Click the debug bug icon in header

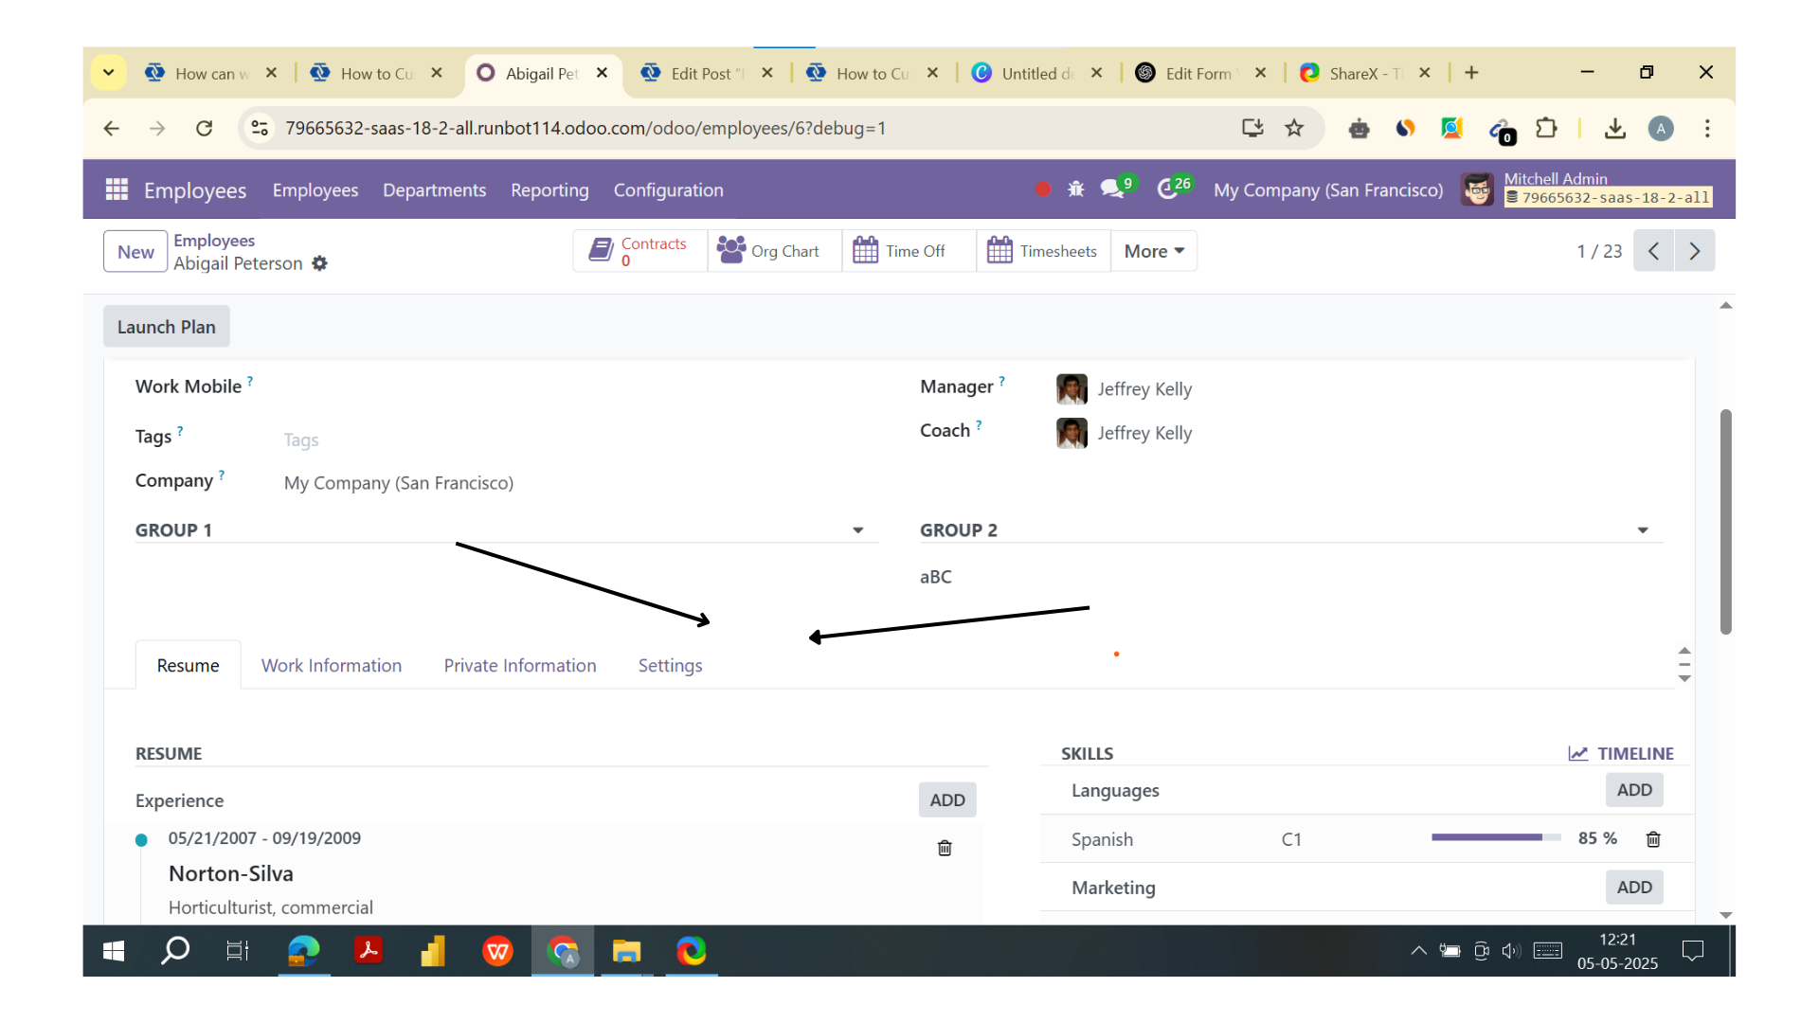[1076, 189]
